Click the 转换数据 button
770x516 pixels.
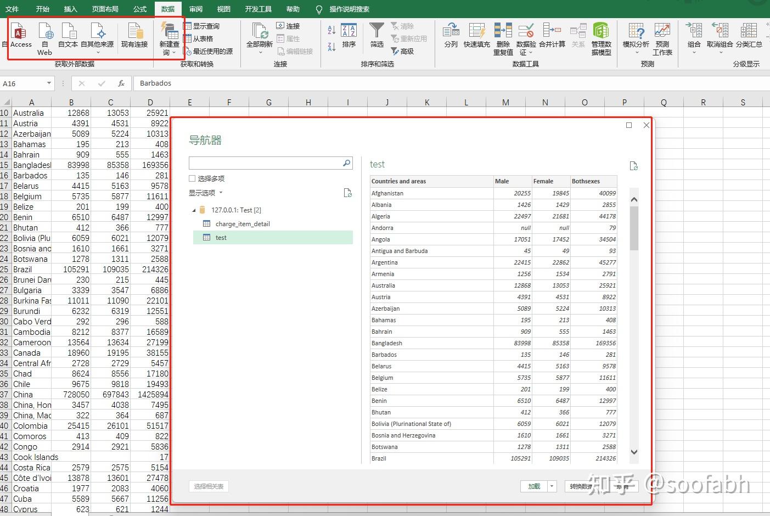click(x=583, y=486)
